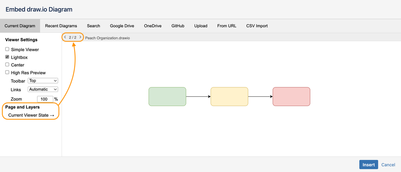Image resolution: width=401 pixels, height=172 pixels.
Task: Go to the next diagram page
Action: click(x=80, y=37)
